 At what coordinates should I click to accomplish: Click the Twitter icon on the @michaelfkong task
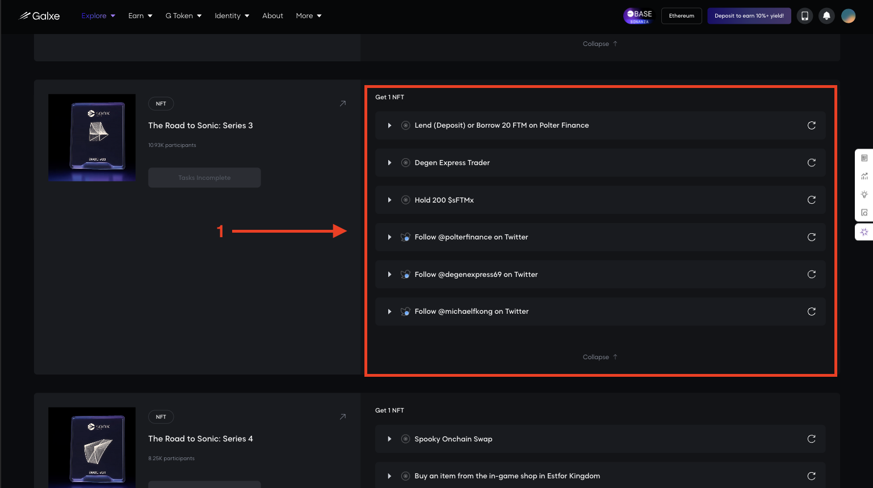pyautogui.click(x=405, y=311)
